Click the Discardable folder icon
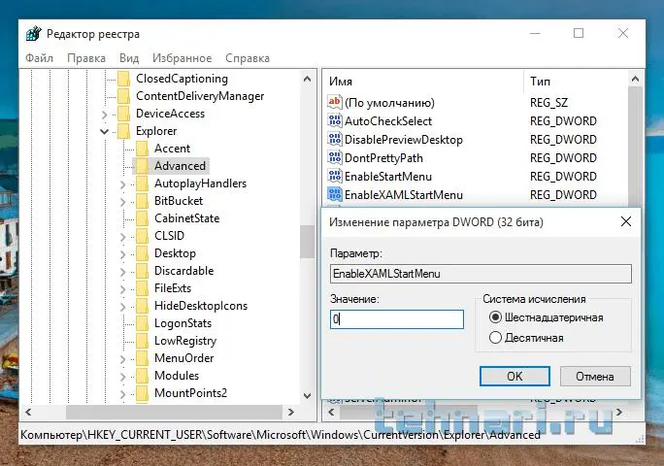 (x=143, y=271)
